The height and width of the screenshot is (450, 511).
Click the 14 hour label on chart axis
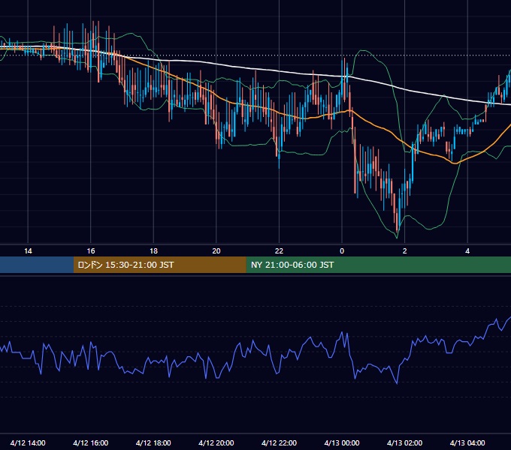point(28,251)
